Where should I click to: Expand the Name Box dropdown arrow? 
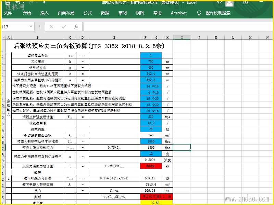point(31,27)
